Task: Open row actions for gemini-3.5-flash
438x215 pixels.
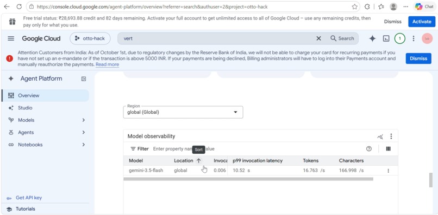Action: [388, 171]
